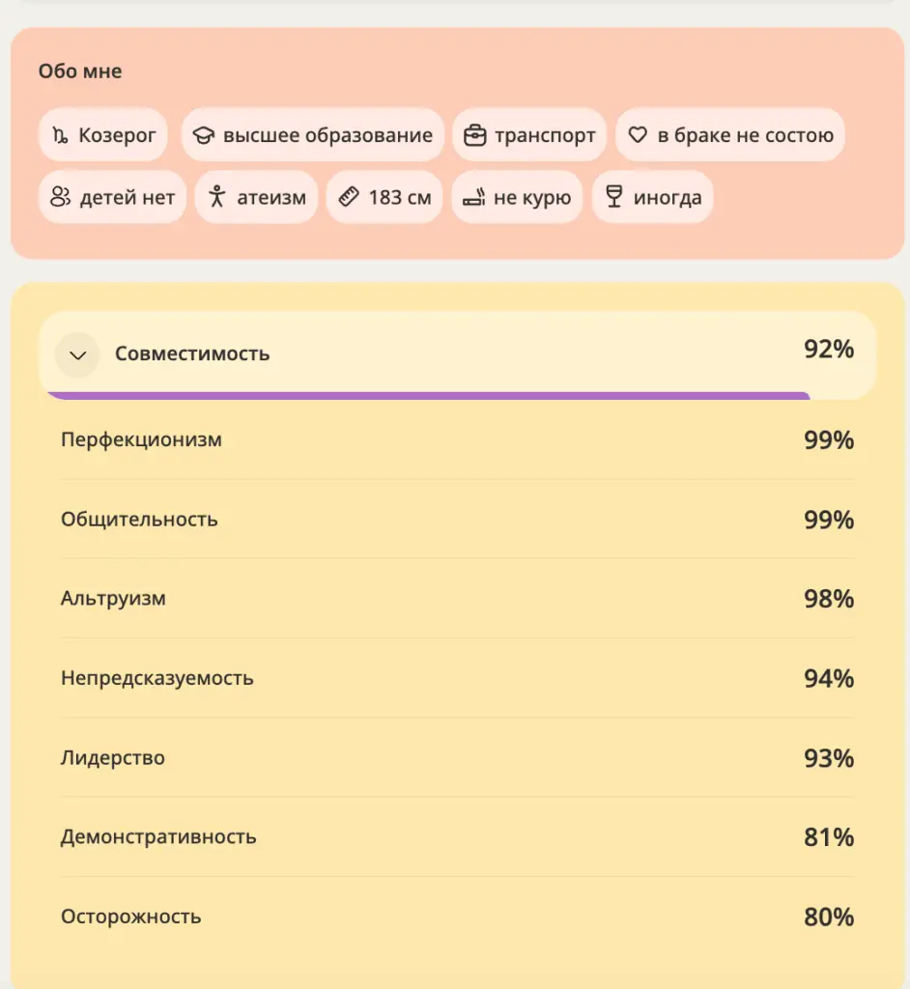Click the Capricorn zodiac icon on the Козерог tag
Image resolution: width=910 pixels, height=989 pixels.
point(60,135)
